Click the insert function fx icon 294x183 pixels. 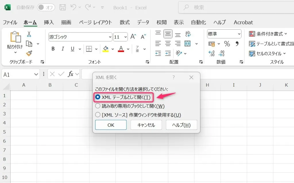pyautogui.click(x=71, y=74)
